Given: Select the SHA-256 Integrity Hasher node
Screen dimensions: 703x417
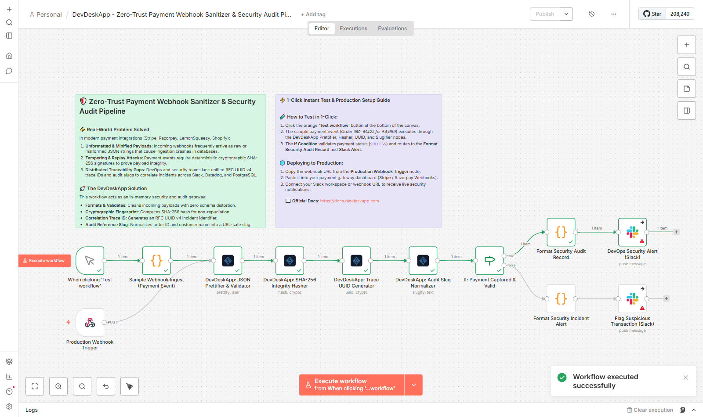Looking at the screenshot, I should (x=290, y=261).
